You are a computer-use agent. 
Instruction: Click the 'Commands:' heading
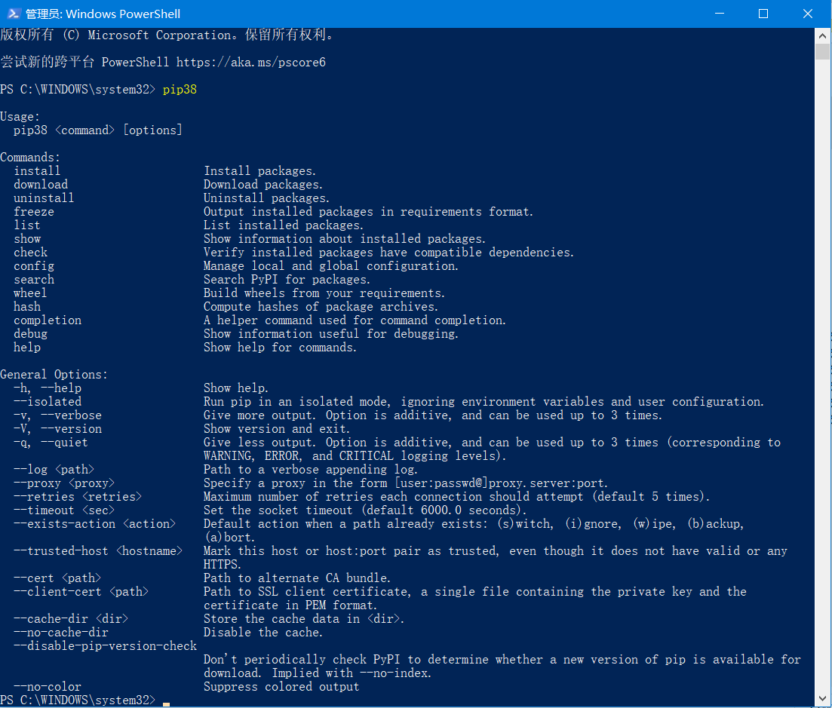(30, 158)
